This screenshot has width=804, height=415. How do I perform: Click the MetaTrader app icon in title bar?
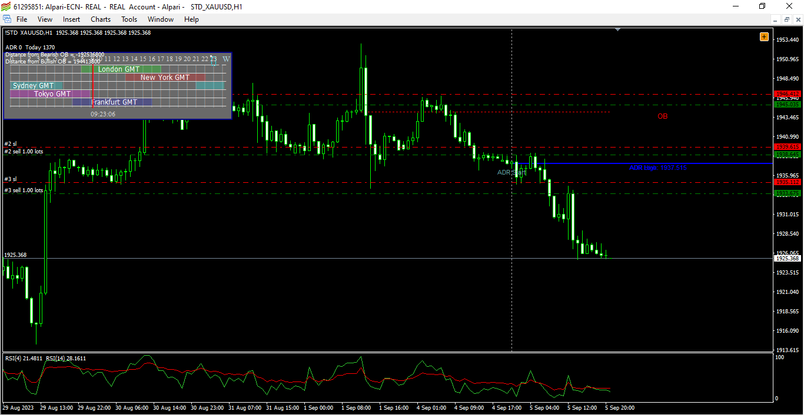click(6, 6)
